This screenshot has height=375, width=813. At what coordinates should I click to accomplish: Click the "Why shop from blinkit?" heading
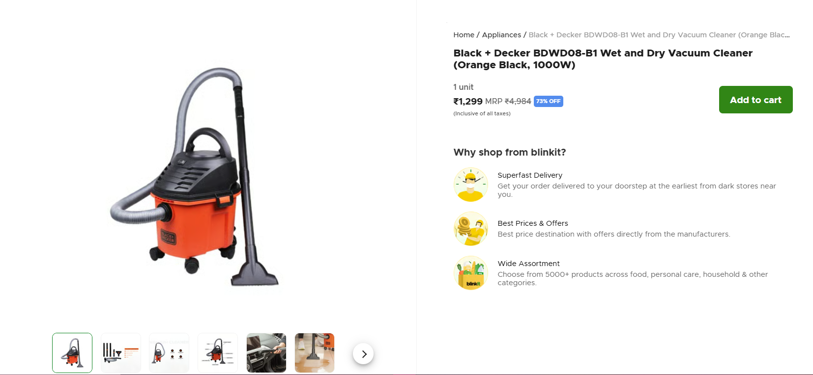pos(510,152)
